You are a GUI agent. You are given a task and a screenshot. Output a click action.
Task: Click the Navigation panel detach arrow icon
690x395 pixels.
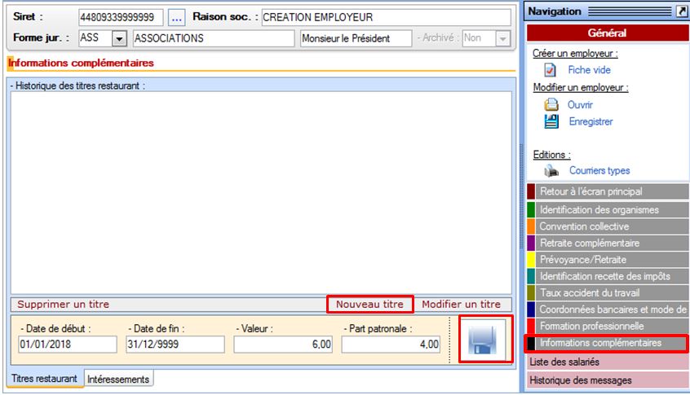(x=681, y=11)
